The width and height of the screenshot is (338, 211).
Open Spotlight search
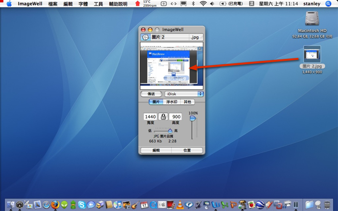point(328,4)
